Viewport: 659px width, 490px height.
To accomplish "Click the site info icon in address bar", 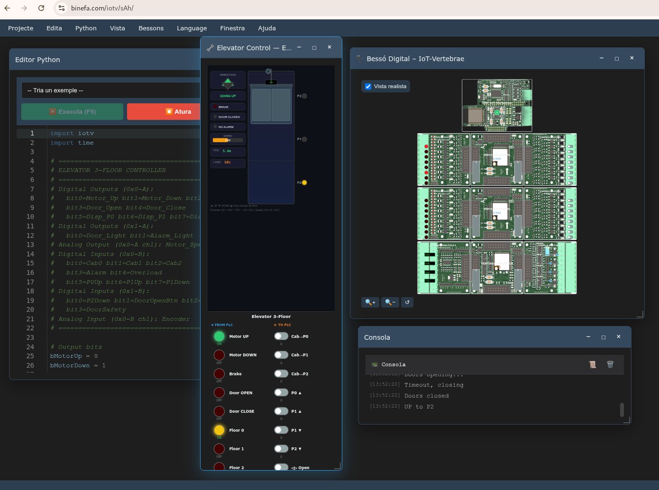I will tap(61, 8).
